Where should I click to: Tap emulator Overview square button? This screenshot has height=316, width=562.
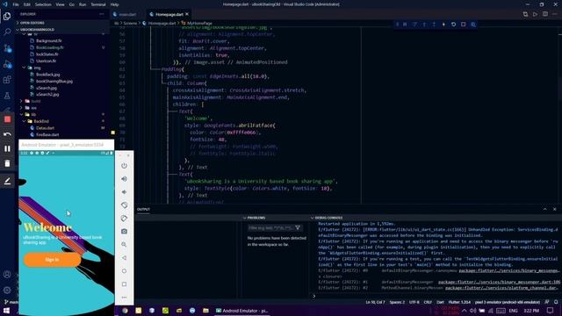[124, 284]
